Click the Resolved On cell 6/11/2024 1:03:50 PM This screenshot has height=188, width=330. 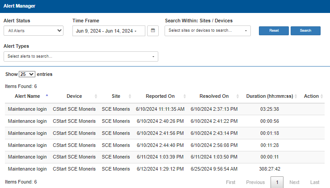tap(214, 157)
